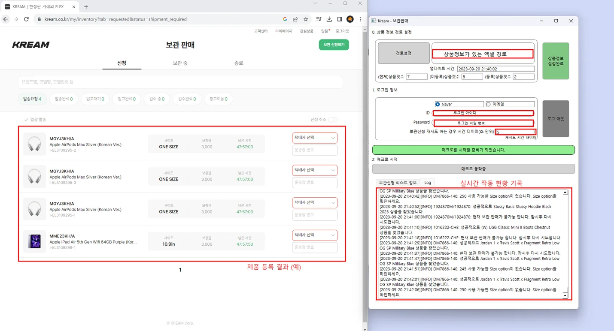
Task: Click the 상품정보 설정완료 button
Action: (556, 61)
